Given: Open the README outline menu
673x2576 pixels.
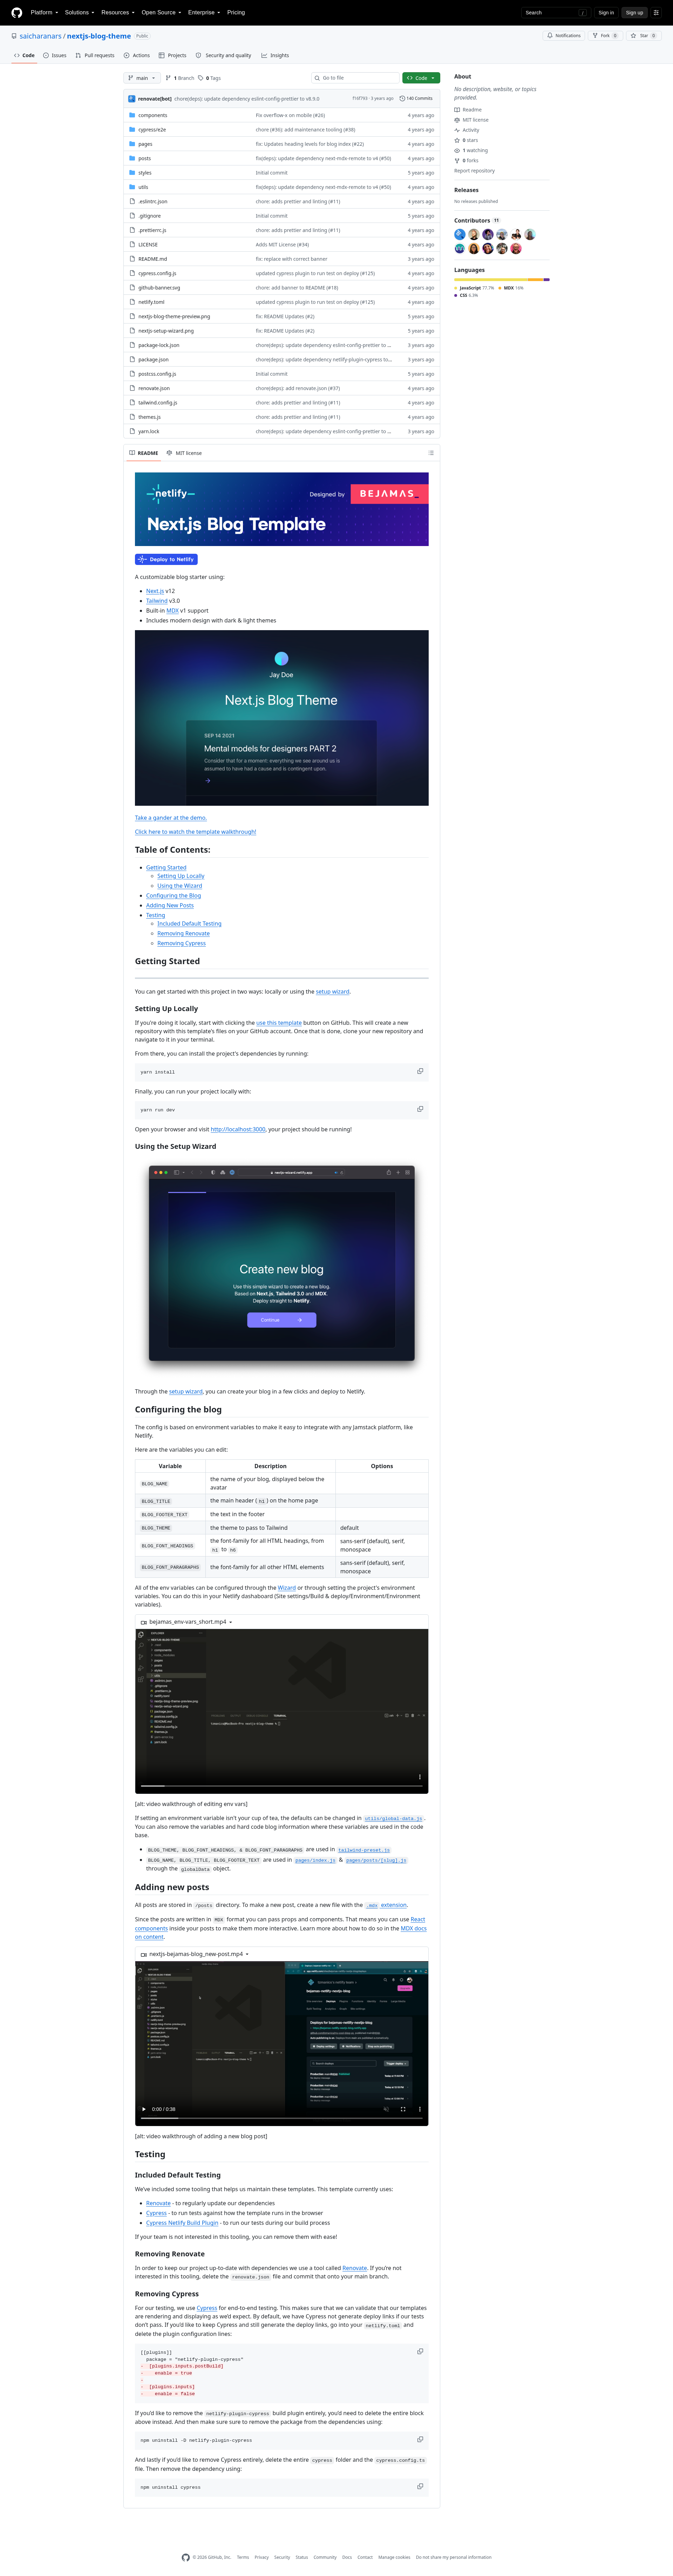Looking at the screenshot, I should 431,453.
